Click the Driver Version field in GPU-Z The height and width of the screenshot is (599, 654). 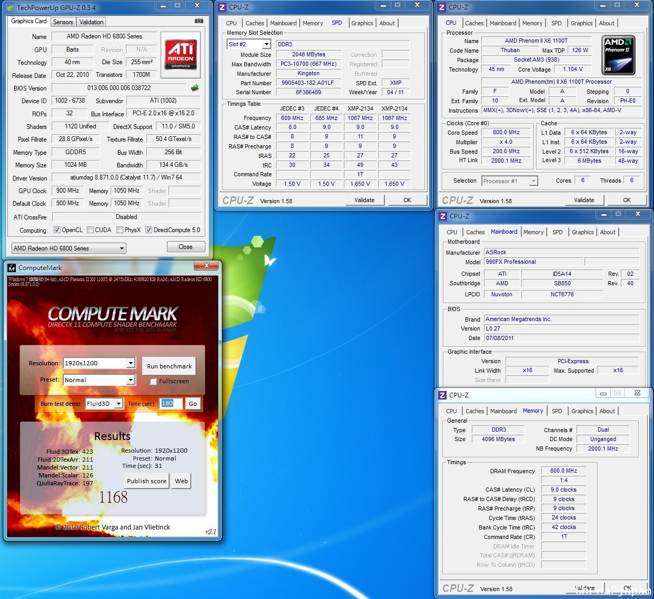point(126,177)
